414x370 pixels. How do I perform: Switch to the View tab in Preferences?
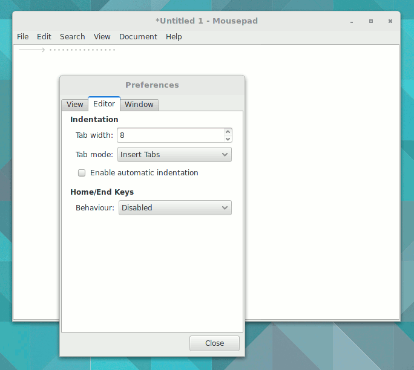click(75, 105)
